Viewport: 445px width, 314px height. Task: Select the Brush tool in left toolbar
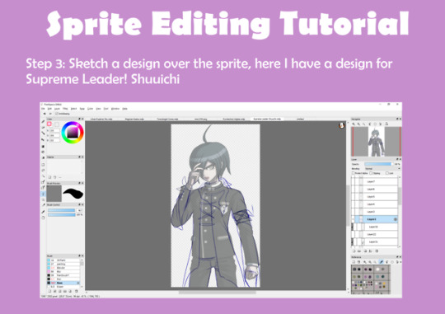(x=43, y=121)
